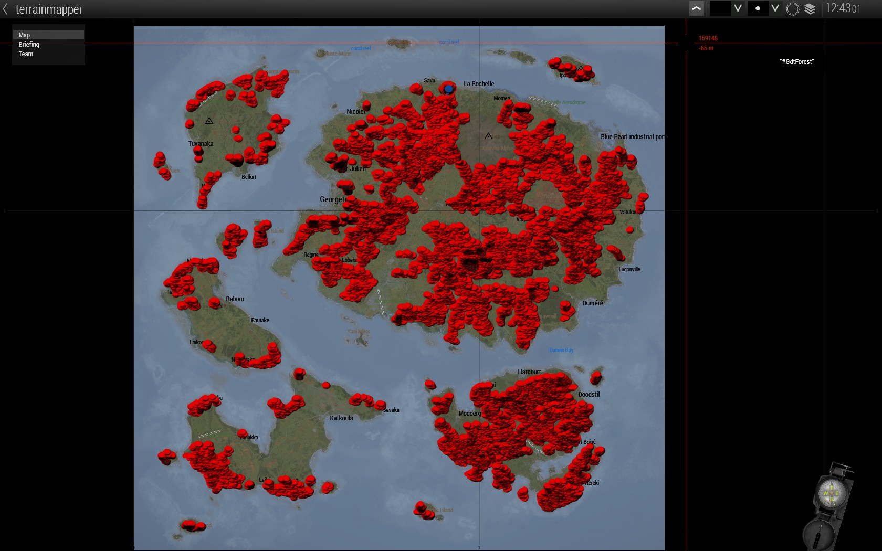Click the Modderg town label
The height and width of the screenshot is (551, 882).
(x=469, y=414)
